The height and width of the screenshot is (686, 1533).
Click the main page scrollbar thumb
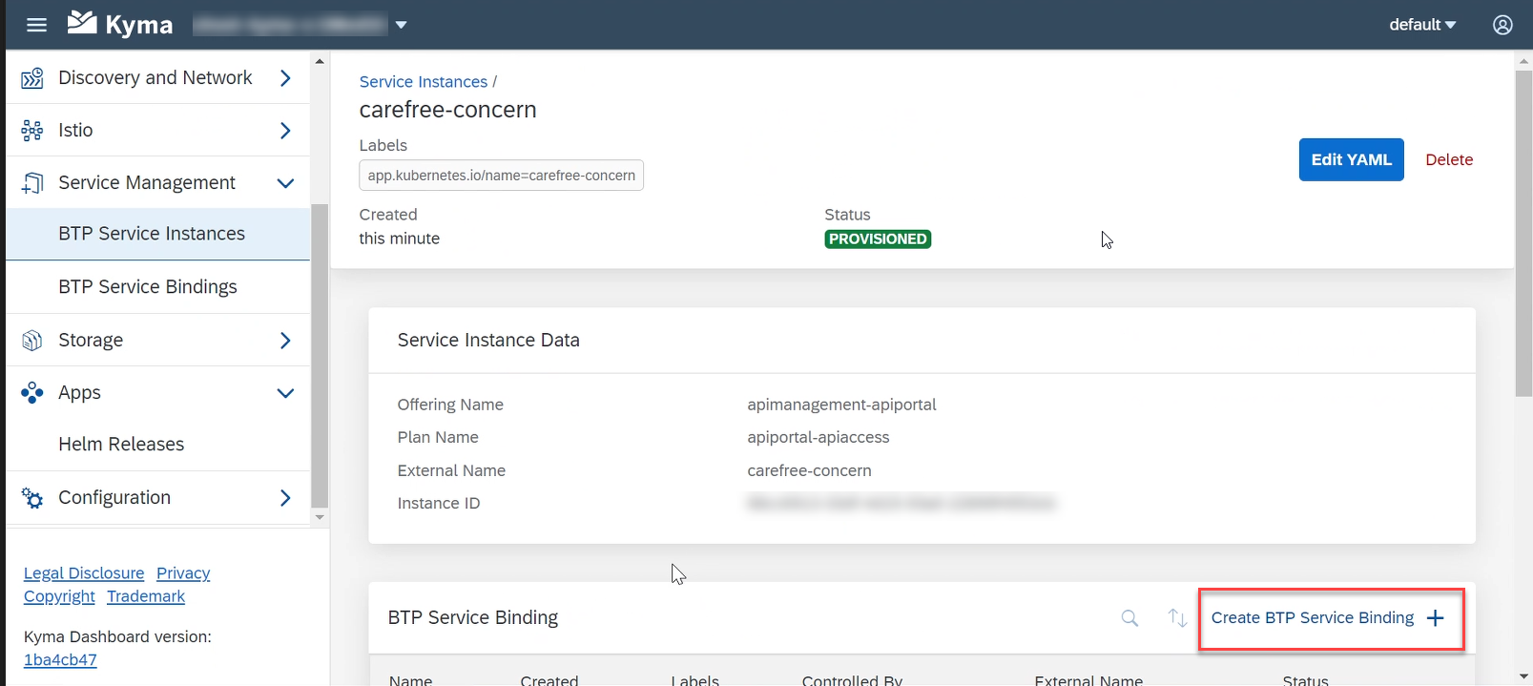pyautogui.click(x=1523, y=233)
